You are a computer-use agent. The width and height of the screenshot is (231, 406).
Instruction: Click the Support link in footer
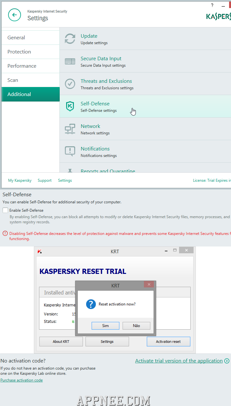click(x=45, y=180)
